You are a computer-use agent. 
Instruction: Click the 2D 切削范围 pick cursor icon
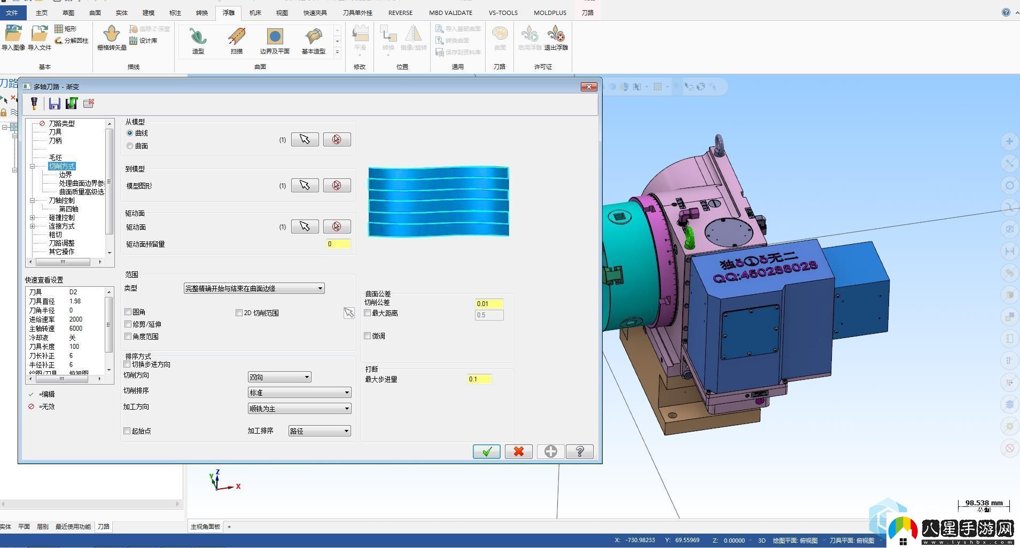point(349,313)
